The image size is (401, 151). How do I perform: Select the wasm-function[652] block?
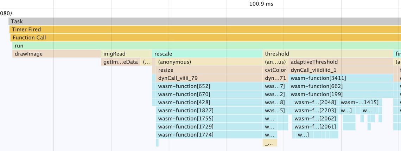(x=208, y=86)
